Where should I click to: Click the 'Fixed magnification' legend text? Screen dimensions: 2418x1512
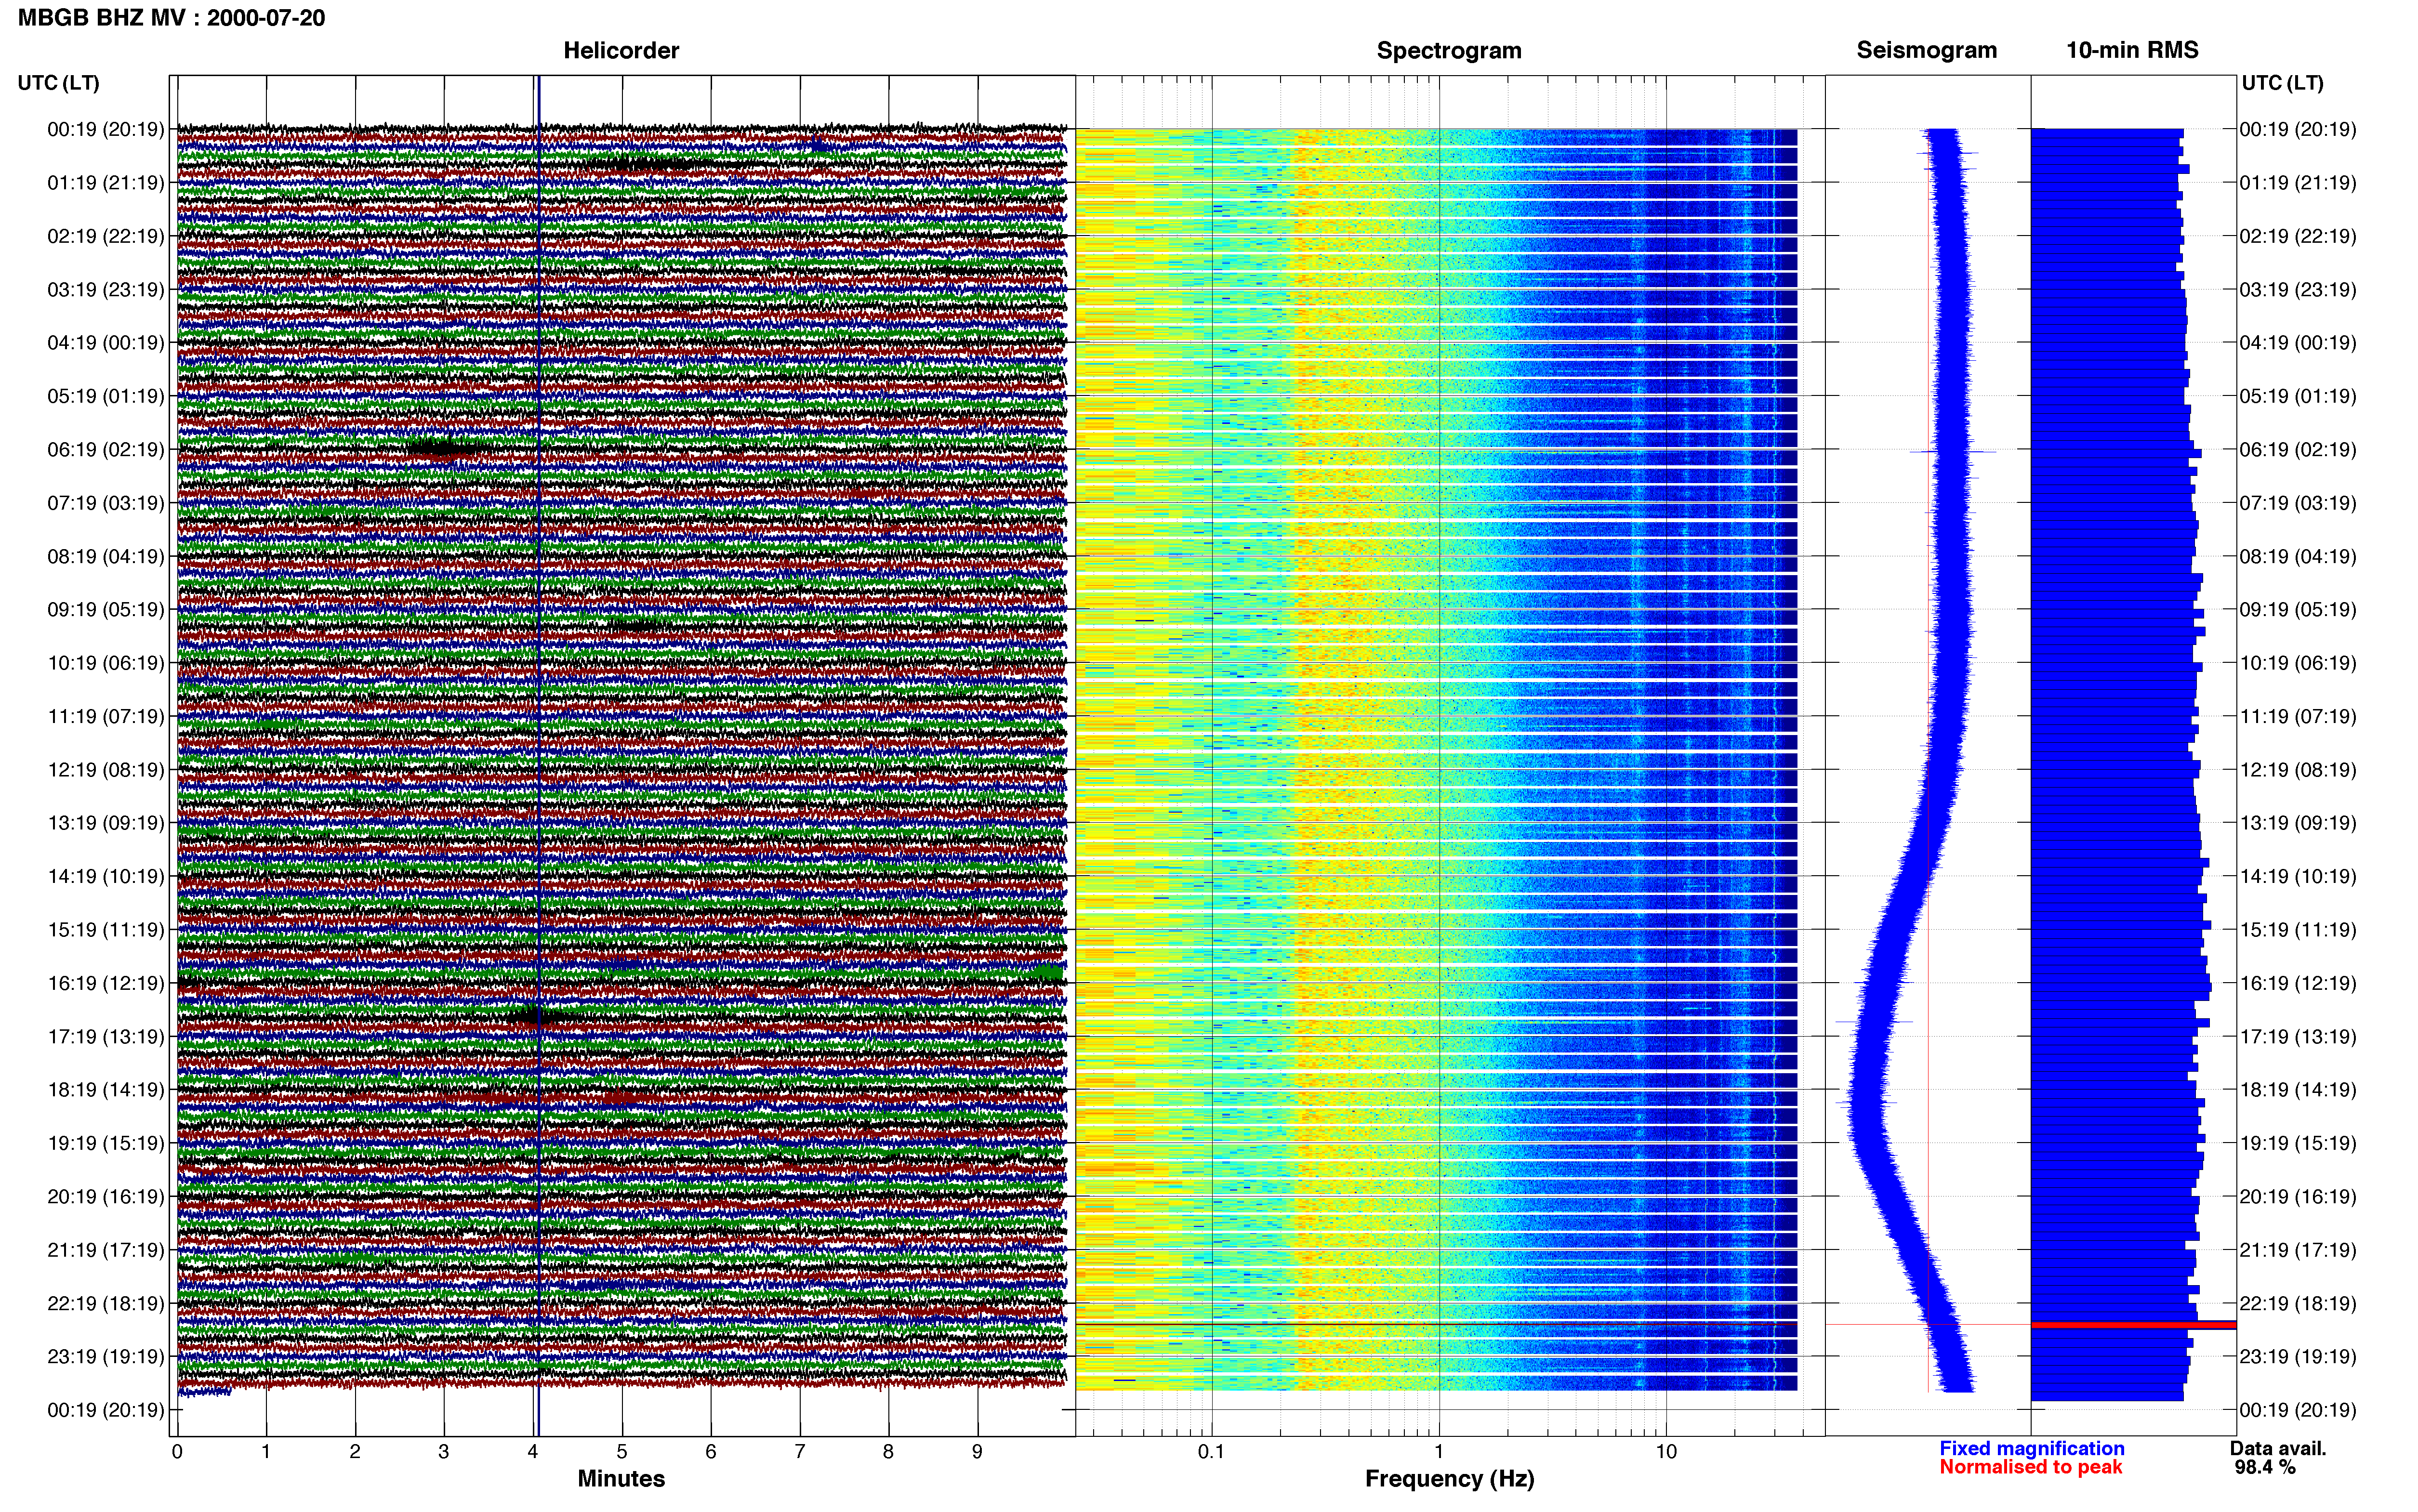(2032, 1449)
